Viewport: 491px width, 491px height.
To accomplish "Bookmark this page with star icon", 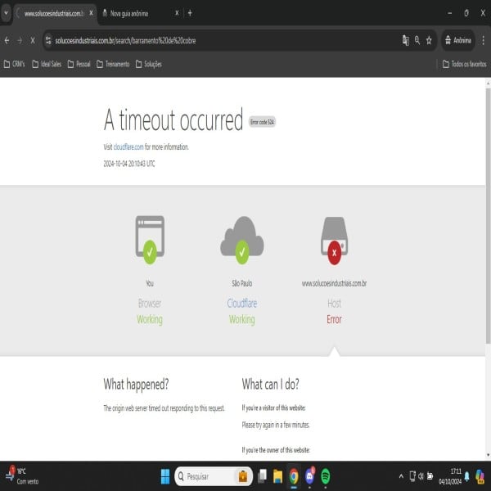I will point(429,40).
